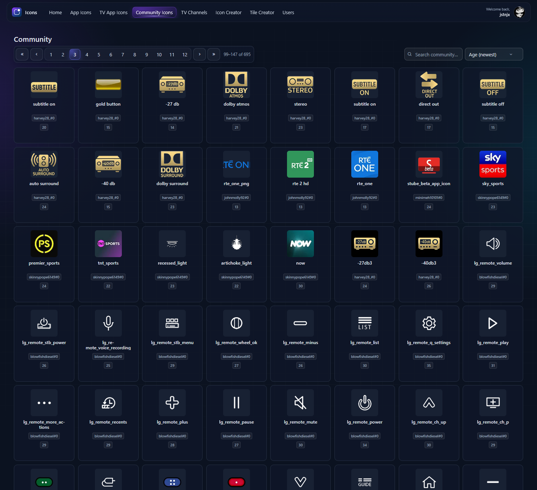Open the TV App Icons tab
Screen dimensions: 537x490
pyautogui.click(x=113, y=12)
